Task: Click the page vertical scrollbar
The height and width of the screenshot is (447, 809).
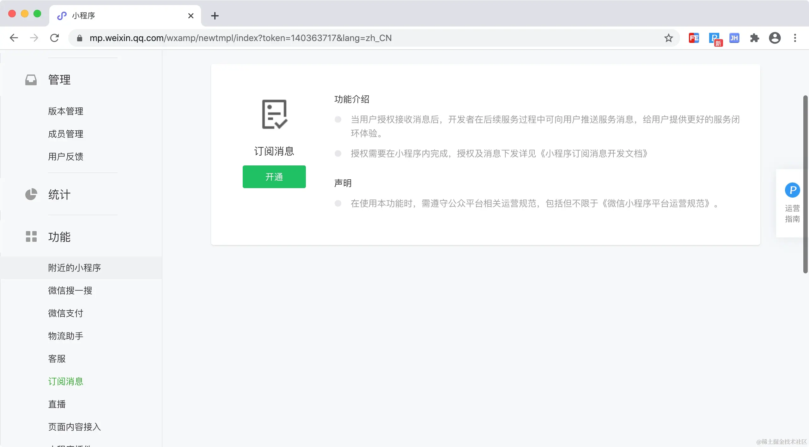Action: (805, 184)
